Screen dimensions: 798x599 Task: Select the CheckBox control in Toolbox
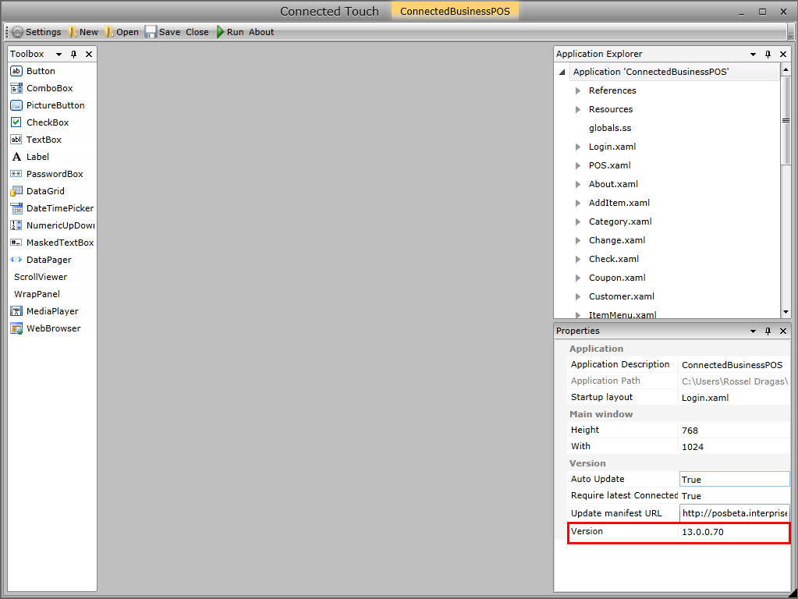[x=48, y=122]
